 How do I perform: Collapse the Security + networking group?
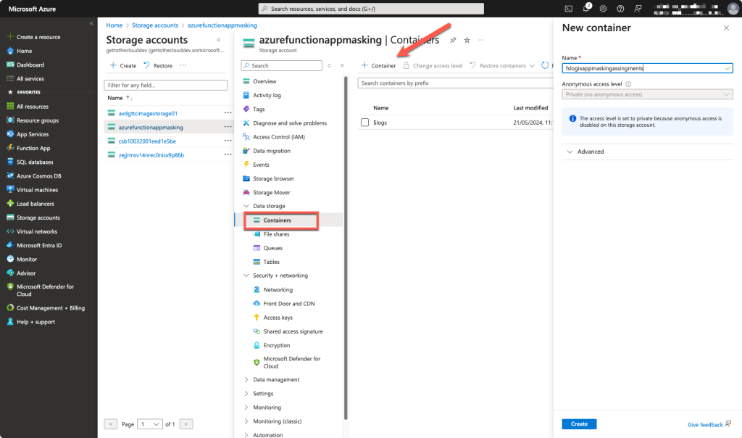click(x=246, y=276)
